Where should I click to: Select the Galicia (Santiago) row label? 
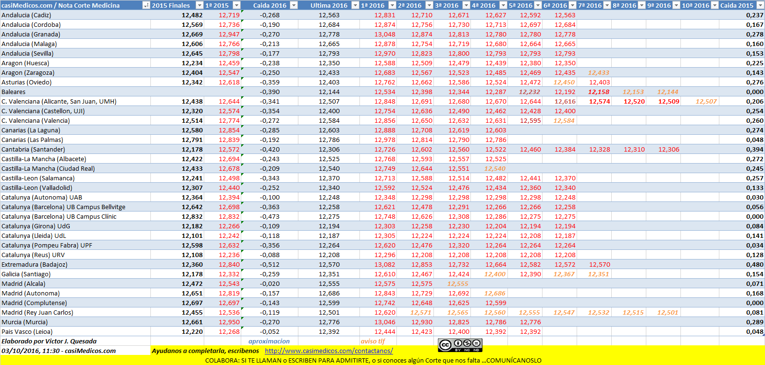click(26, 274)
